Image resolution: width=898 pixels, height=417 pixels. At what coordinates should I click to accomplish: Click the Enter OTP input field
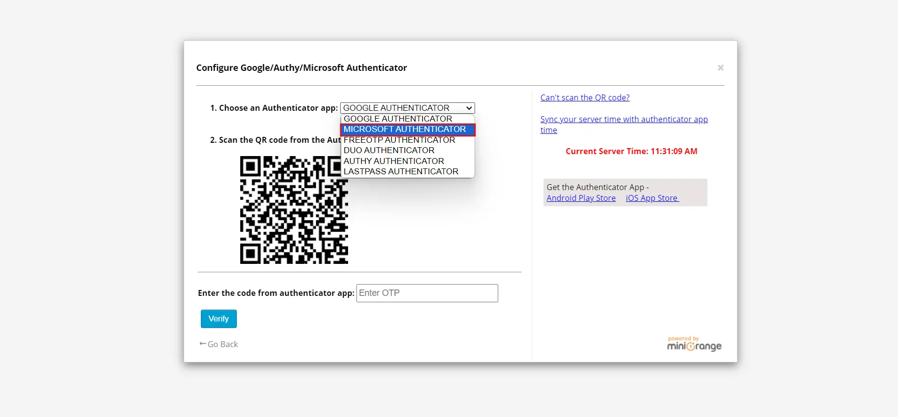click(x=427, y=293)
